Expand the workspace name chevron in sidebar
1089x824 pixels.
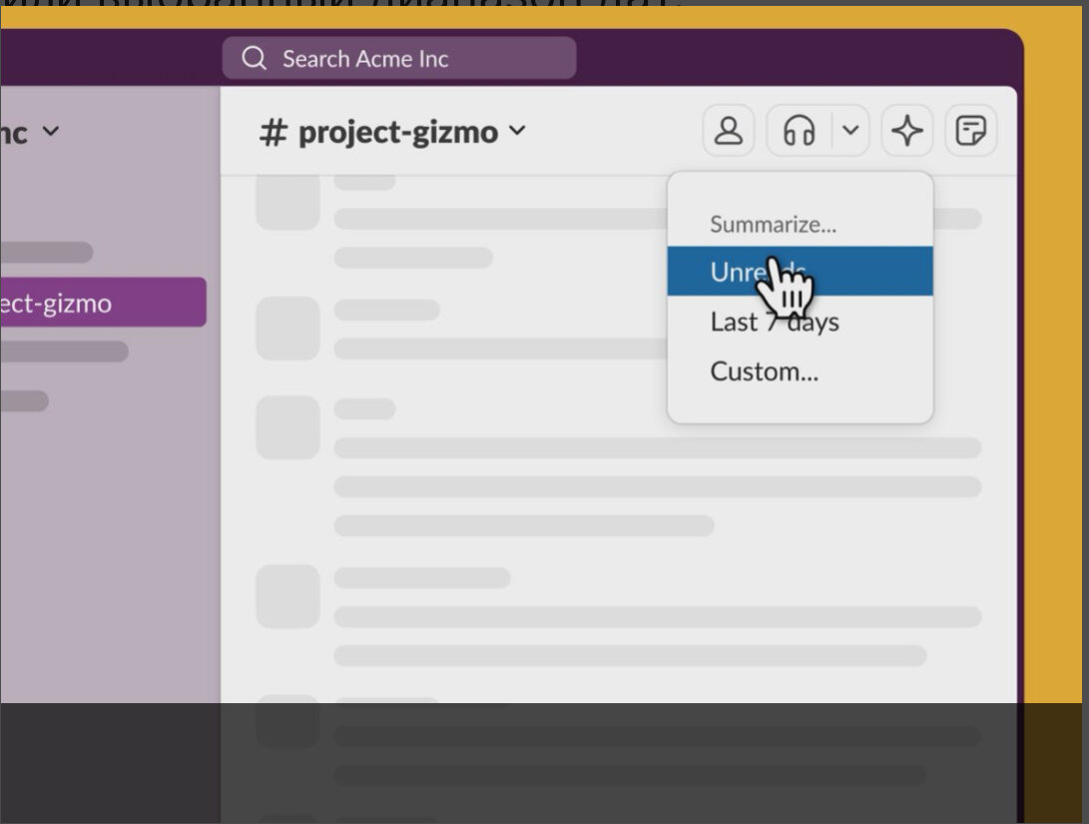click(x=51, y=131)
